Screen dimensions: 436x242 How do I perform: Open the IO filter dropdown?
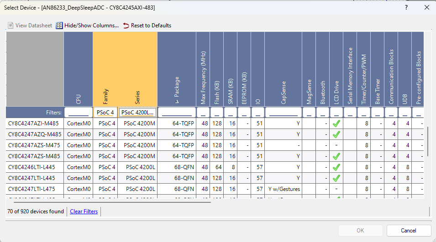258,113
